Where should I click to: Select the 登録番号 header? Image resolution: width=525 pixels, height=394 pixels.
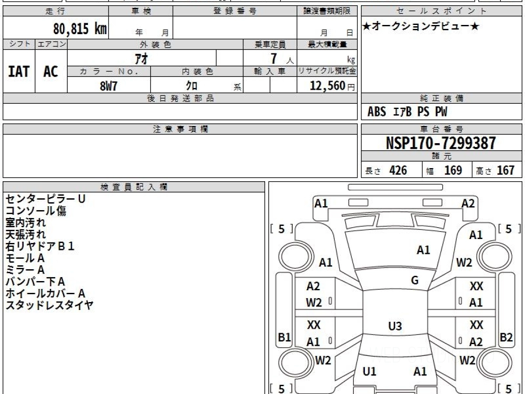pos(235,11)
